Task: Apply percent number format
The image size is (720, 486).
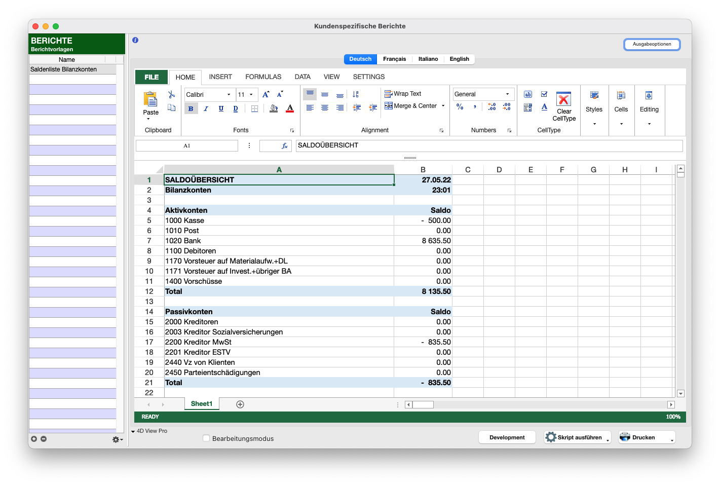Action: tap(460, 106)
